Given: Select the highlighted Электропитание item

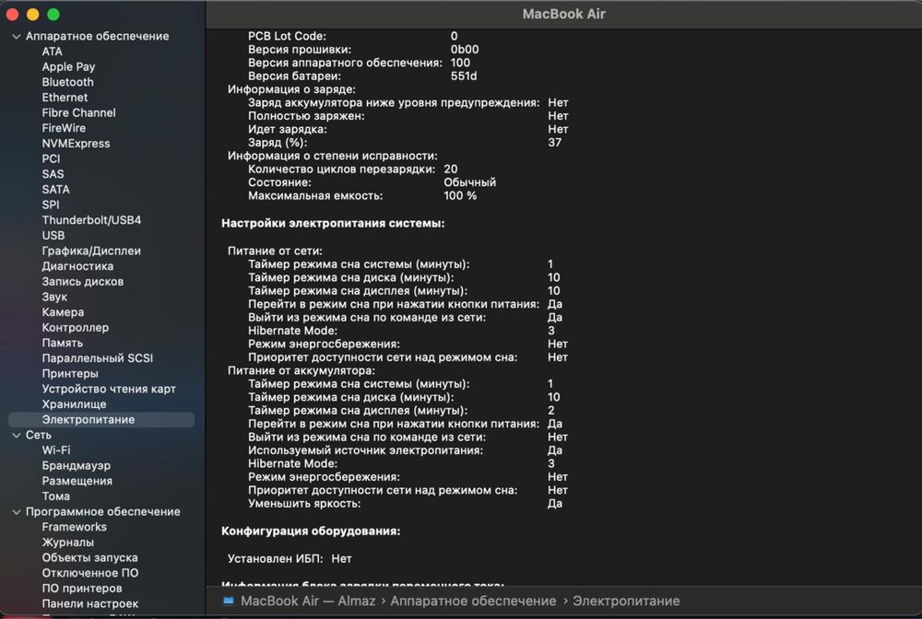Looking at the screenshot, I should pyautogui.click(x=101, y=419).
